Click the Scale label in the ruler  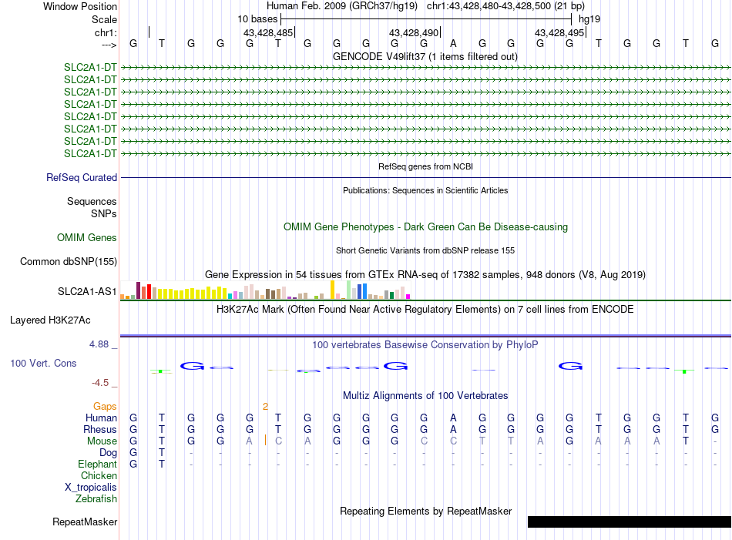click(104, 19)
